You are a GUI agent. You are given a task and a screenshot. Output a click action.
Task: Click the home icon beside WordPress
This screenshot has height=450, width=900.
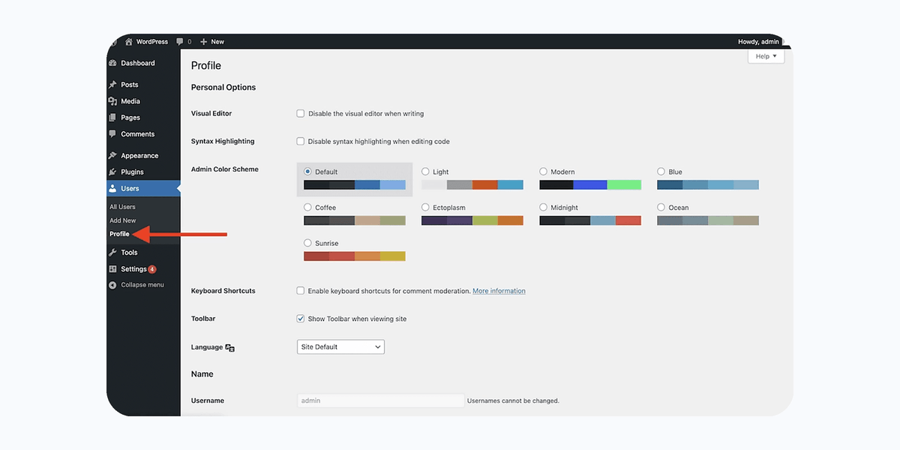click(x=129, y=41)
